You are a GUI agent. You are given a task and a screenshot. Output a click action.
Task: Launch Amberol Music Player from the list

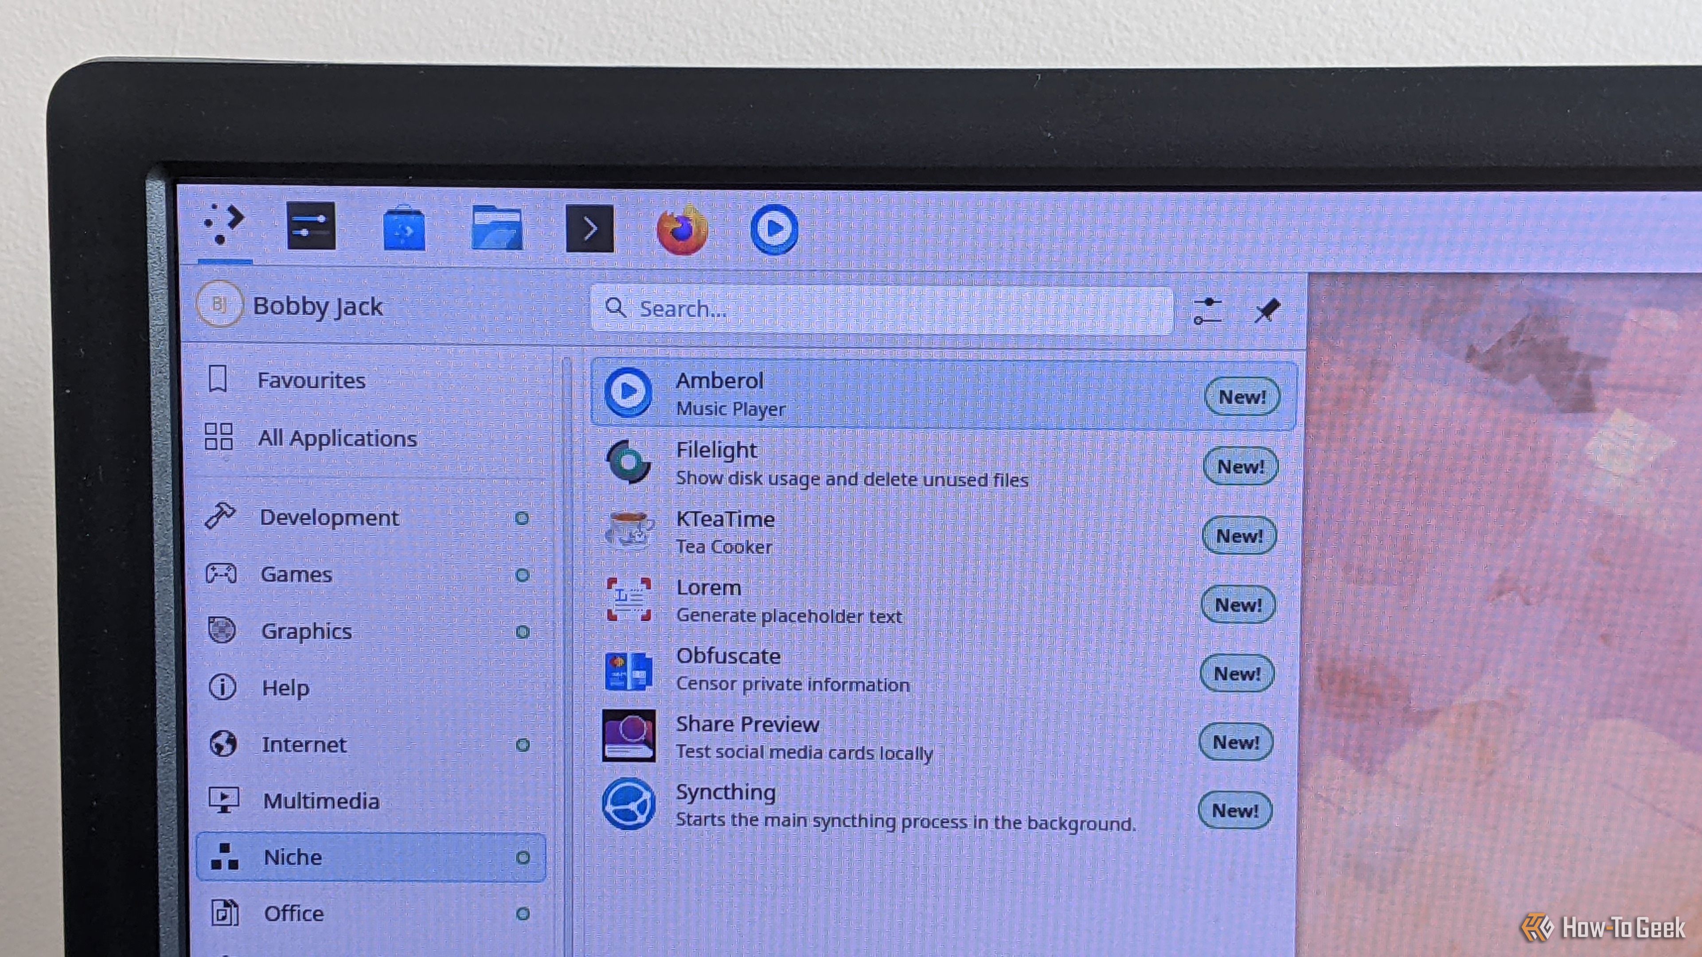click(944, 394)
